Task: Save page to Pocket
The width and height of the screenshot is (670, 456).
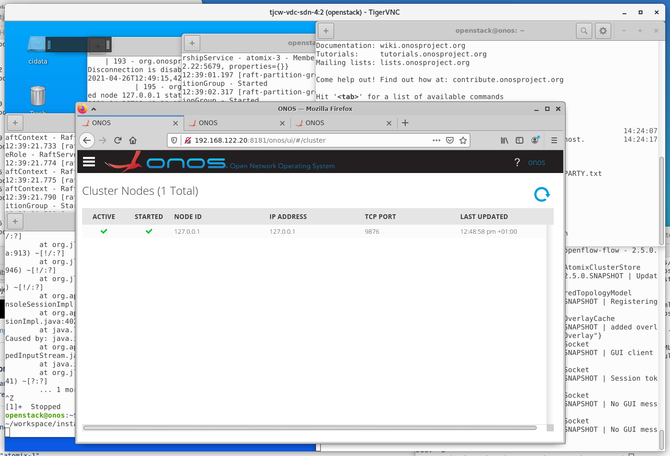Action: click(450, 140)
